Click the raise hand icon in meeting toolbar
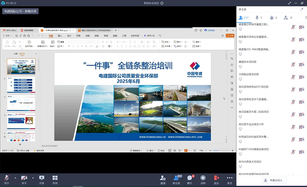 7,178
